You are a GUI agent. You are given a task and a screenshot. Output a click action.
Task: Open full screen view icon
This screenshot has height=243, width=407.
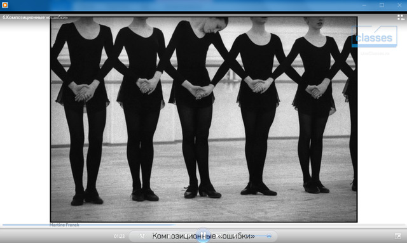pyautogui.click(x=397, y=236)
